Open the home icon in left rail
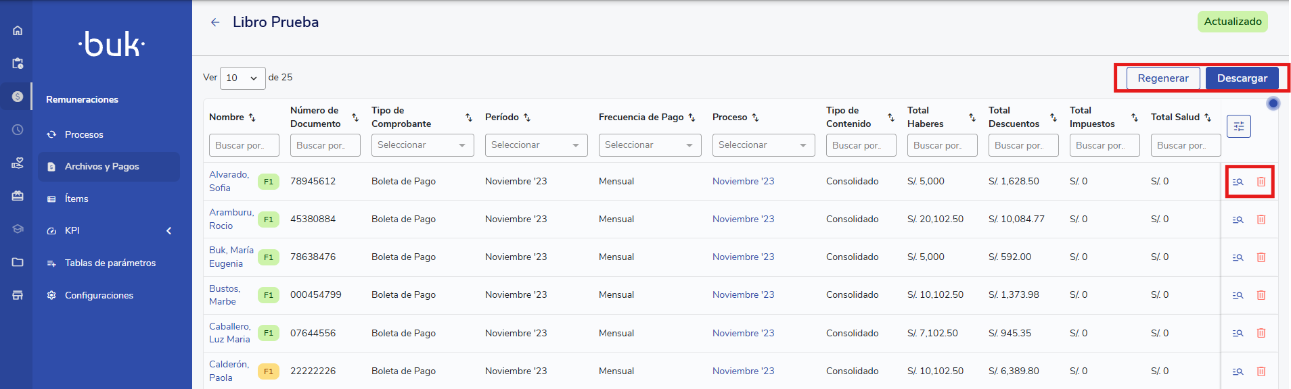The width and height of the screenshot is (1291, 389). 18,30
